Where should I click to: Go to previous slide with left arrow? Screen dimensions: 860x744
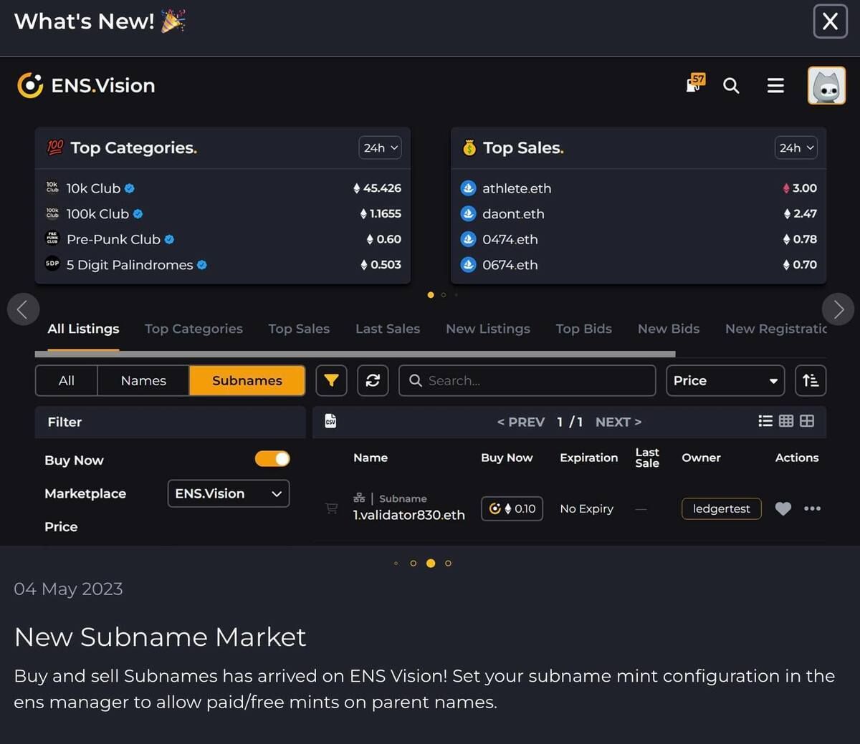(x=23, y=309)
